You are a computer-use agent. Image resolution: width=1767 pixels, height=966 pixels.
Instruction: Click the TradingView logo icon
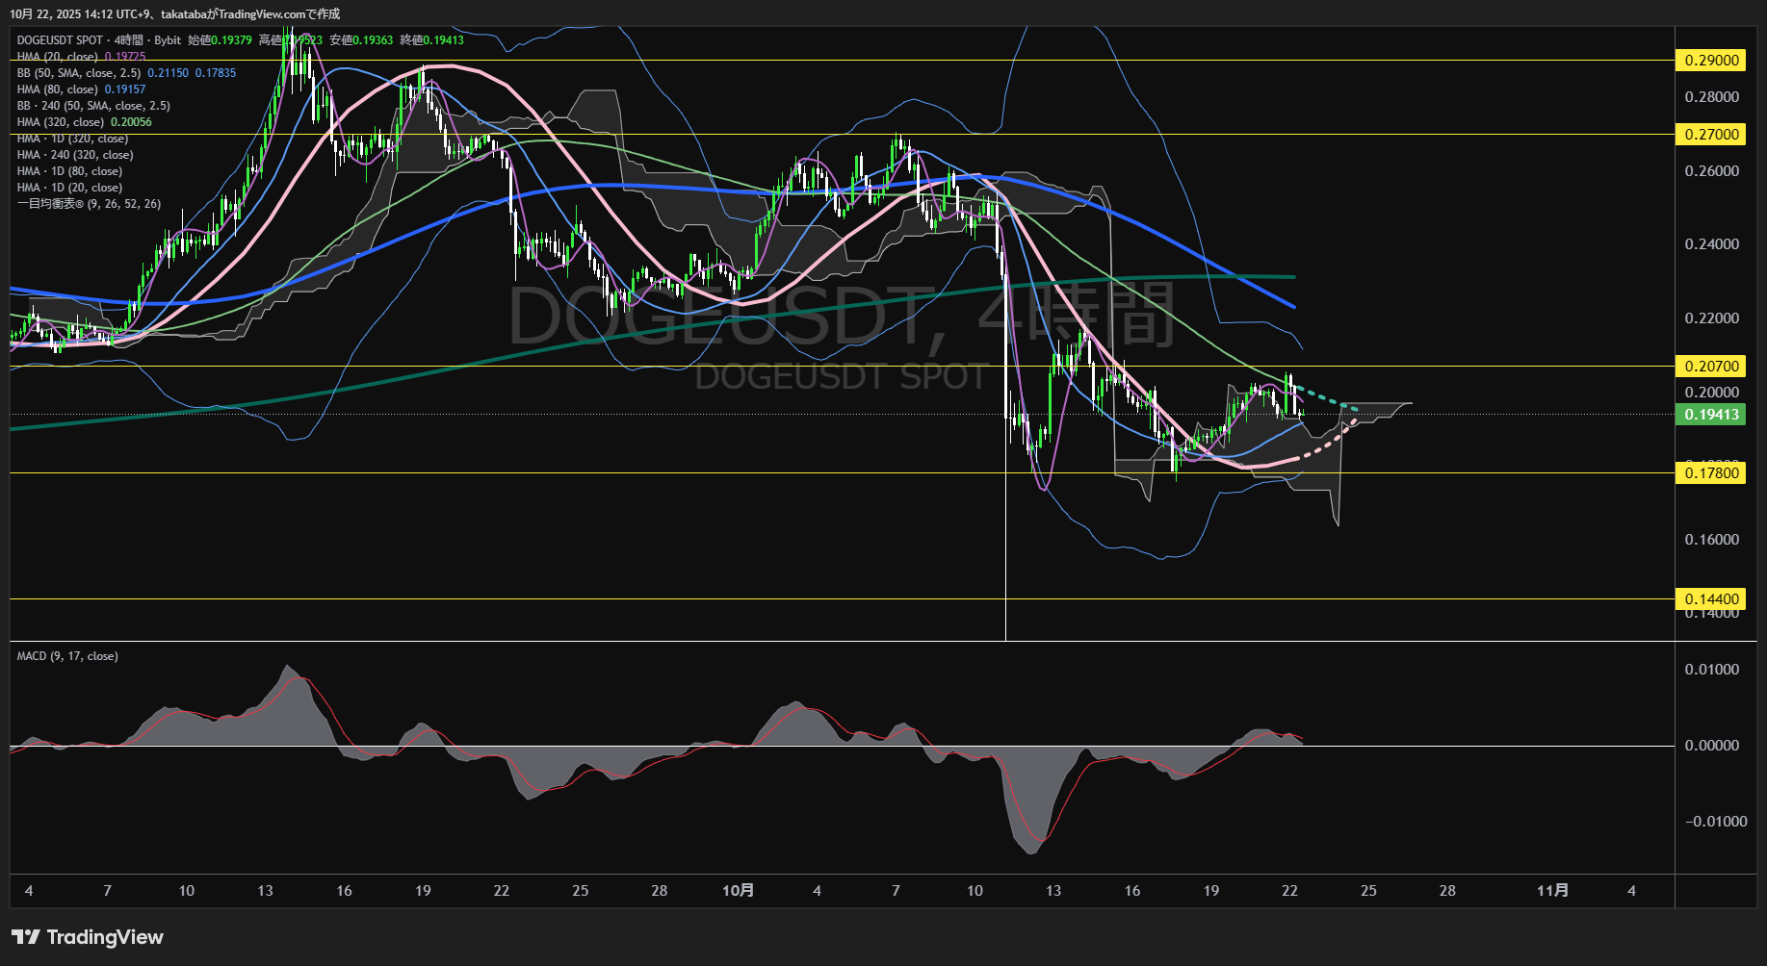26,937
